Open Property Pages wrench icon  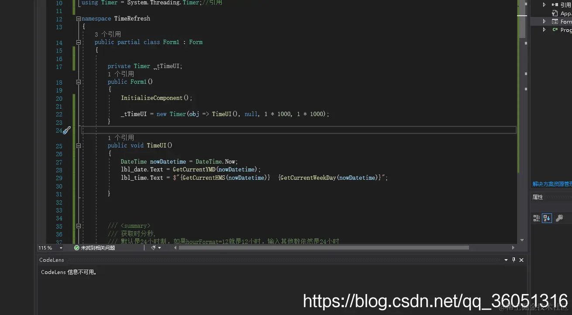[559, 218]
